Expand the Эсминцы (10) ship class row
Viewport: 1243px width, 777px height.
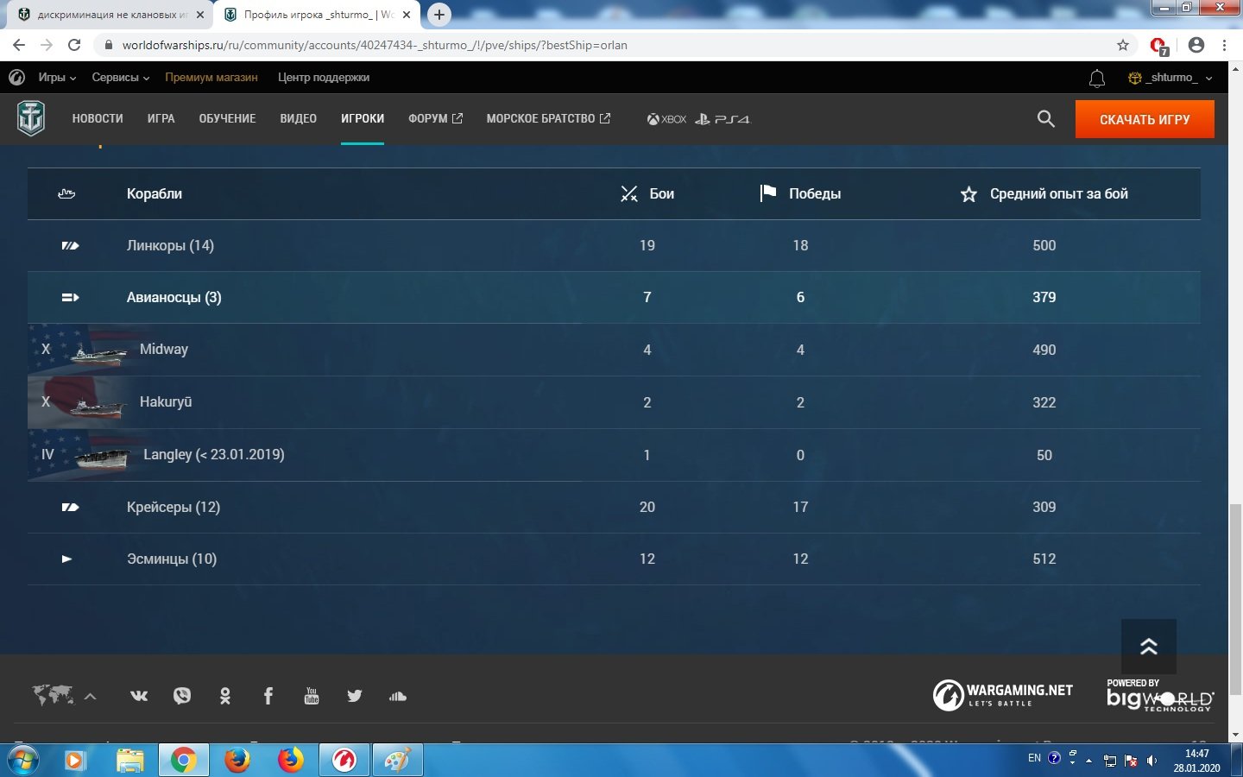614,559
